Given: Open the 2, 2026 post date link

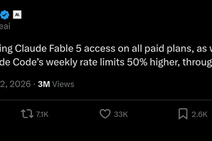Looking at the screenshot, I should (15, 84).
